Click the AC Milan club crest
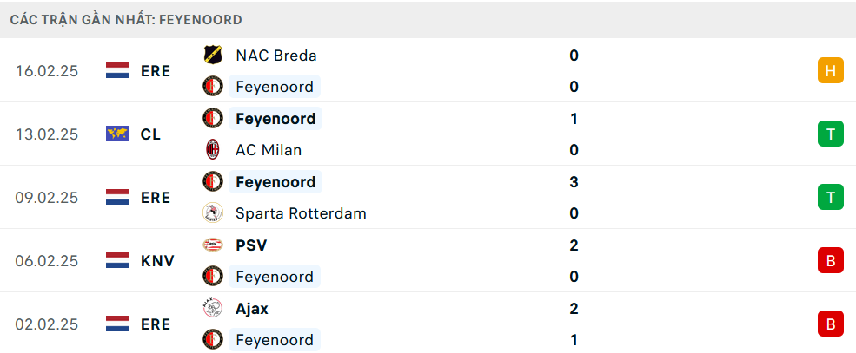The width and height of the screenshot is (856, 353). [x=212, y=150]
